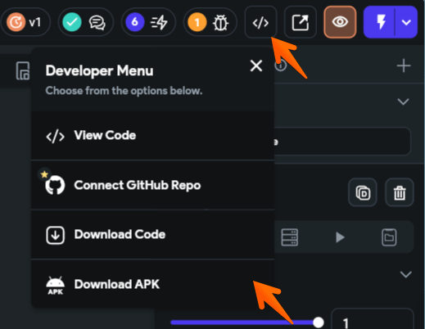The image size is (425, 329).
Task: Click the plus add icon
Action: 404,65
